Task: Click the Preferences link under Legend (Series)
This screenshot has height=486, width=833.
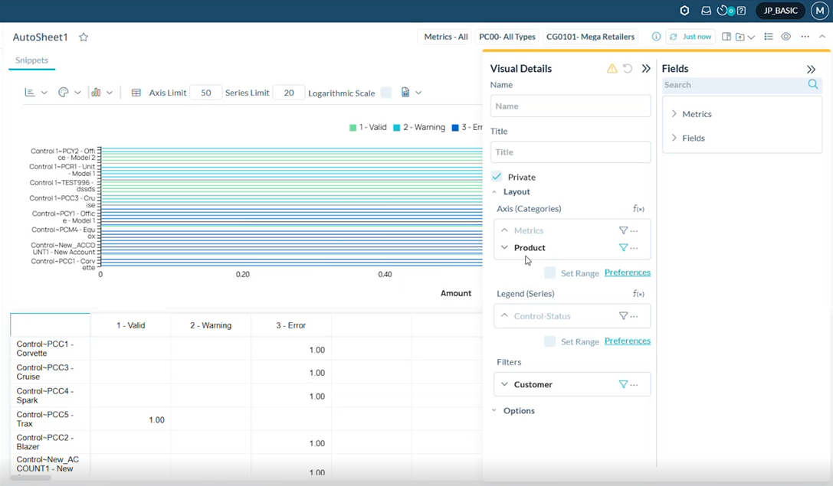Action: click(627, 341)
